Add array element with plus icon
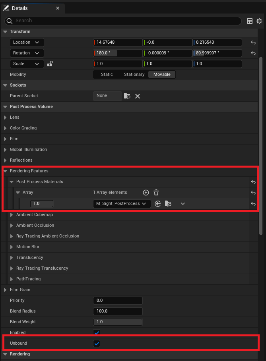 click(x=146, y=193)
